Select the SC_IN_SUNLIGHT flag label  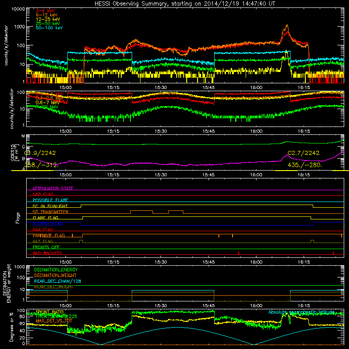click(x=50, y=206)
